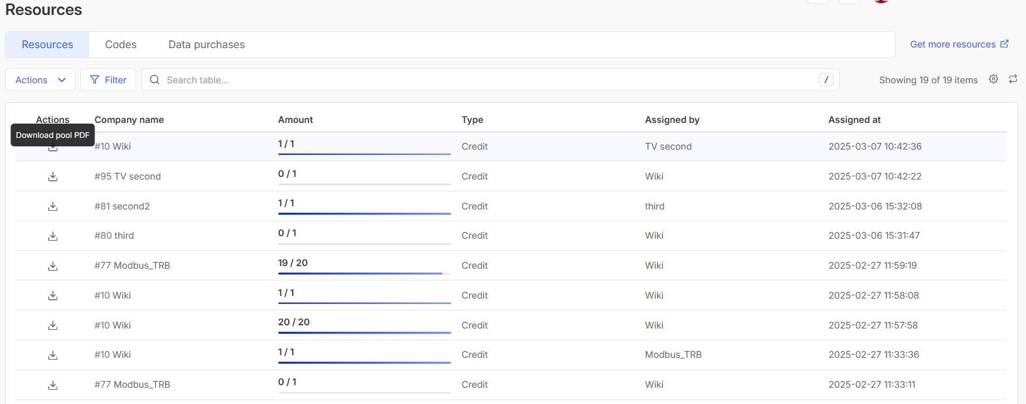1026x404 pixels.
Task: Sort by the Company name column header
Action: pos(129,120)
